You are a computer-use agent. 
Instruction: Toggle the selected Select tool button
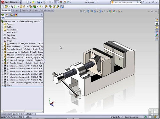[x=55, y=2]
